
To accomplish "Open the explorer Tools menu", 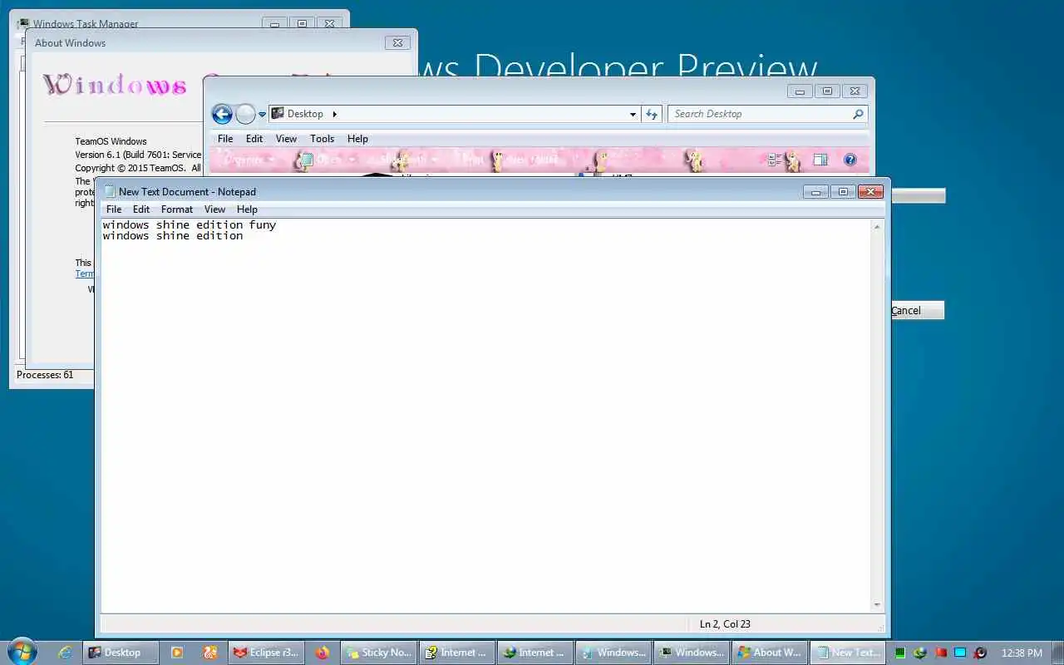I will [322, 139].
